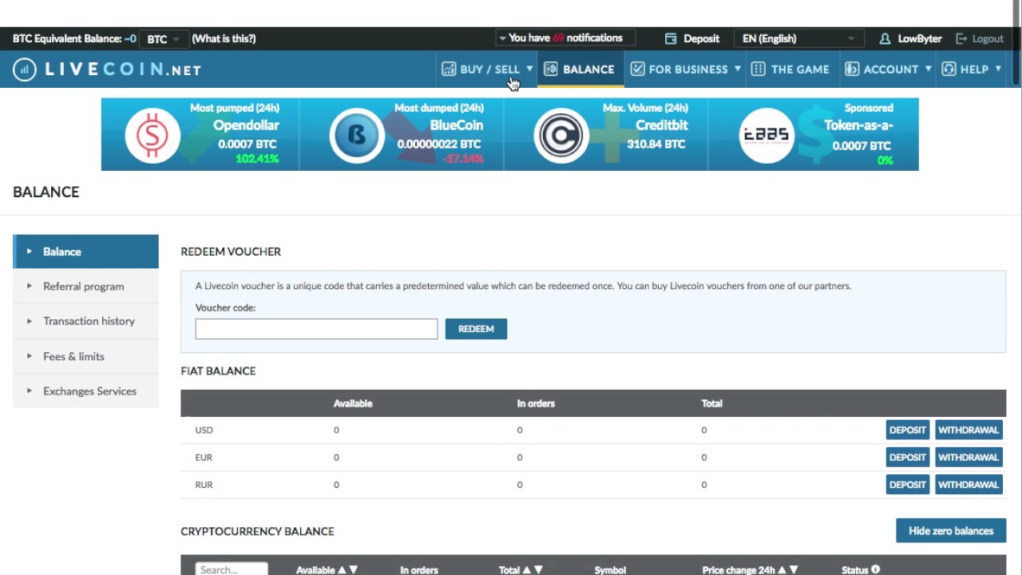Click the BlueCoin coin logo

click(x=357, y=136)
